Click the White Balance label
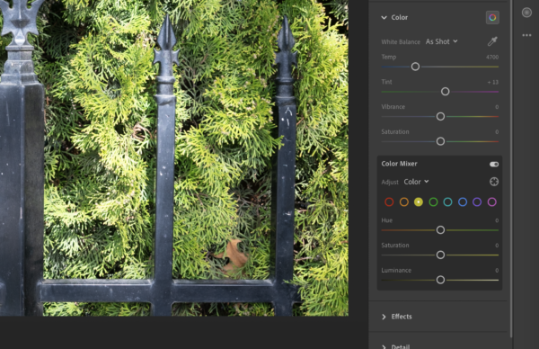Screen dimensions: 539x349 401,42
